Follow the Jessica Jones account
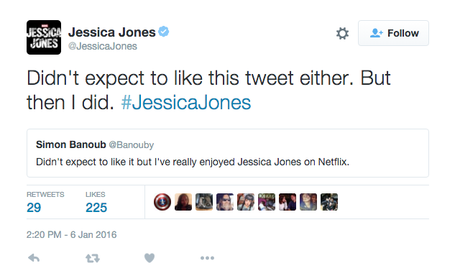 (x=393, y=33)
